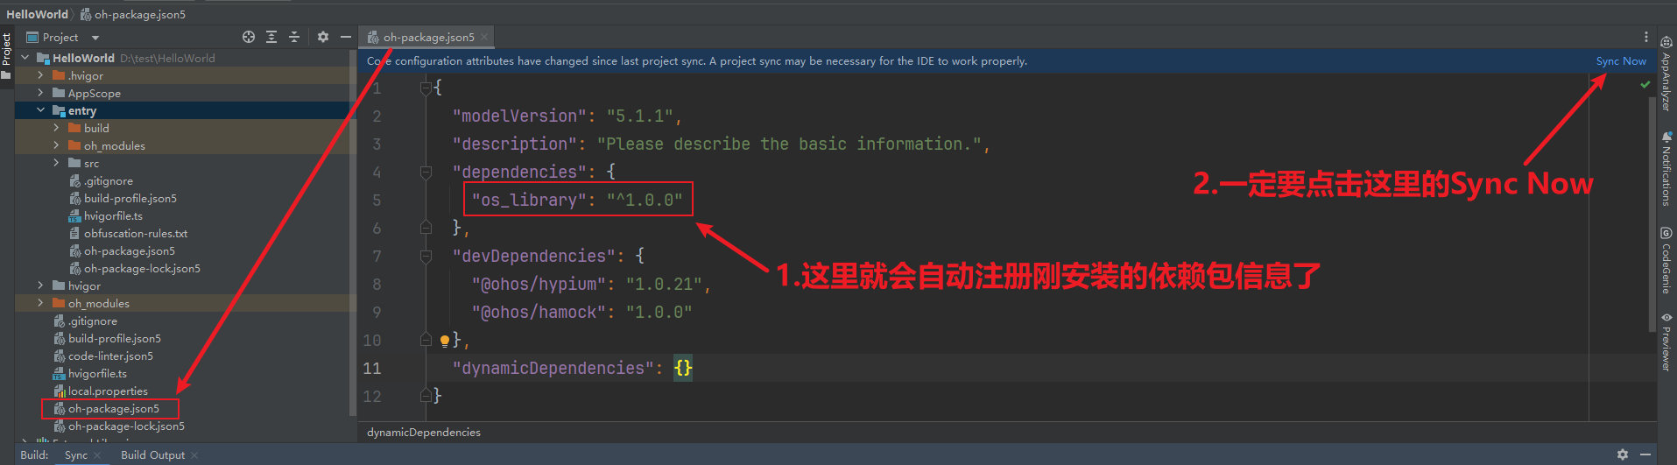1677x465 pixels.
Task: Collapse the HelloWorld root project node
Action: [25, 58]
